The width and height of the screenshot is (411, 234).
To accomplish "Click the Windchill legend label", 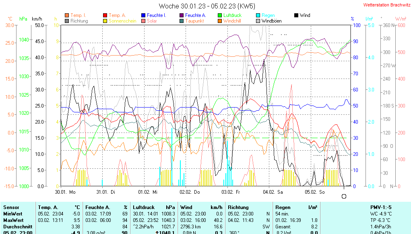I will [232, 21].
